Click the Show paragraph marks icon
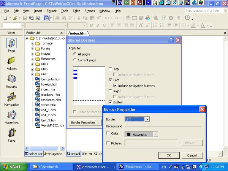 click(179, 18)
